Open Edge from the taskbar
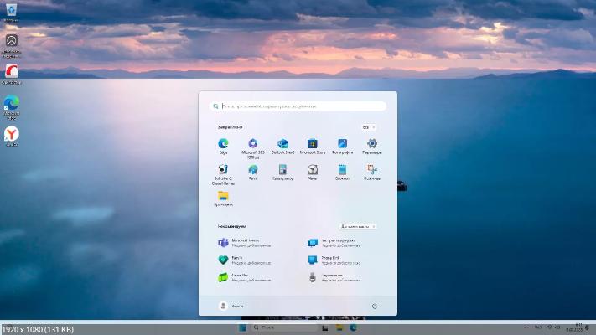Viewport: 596px width, 335px height. tap(353, 327)
